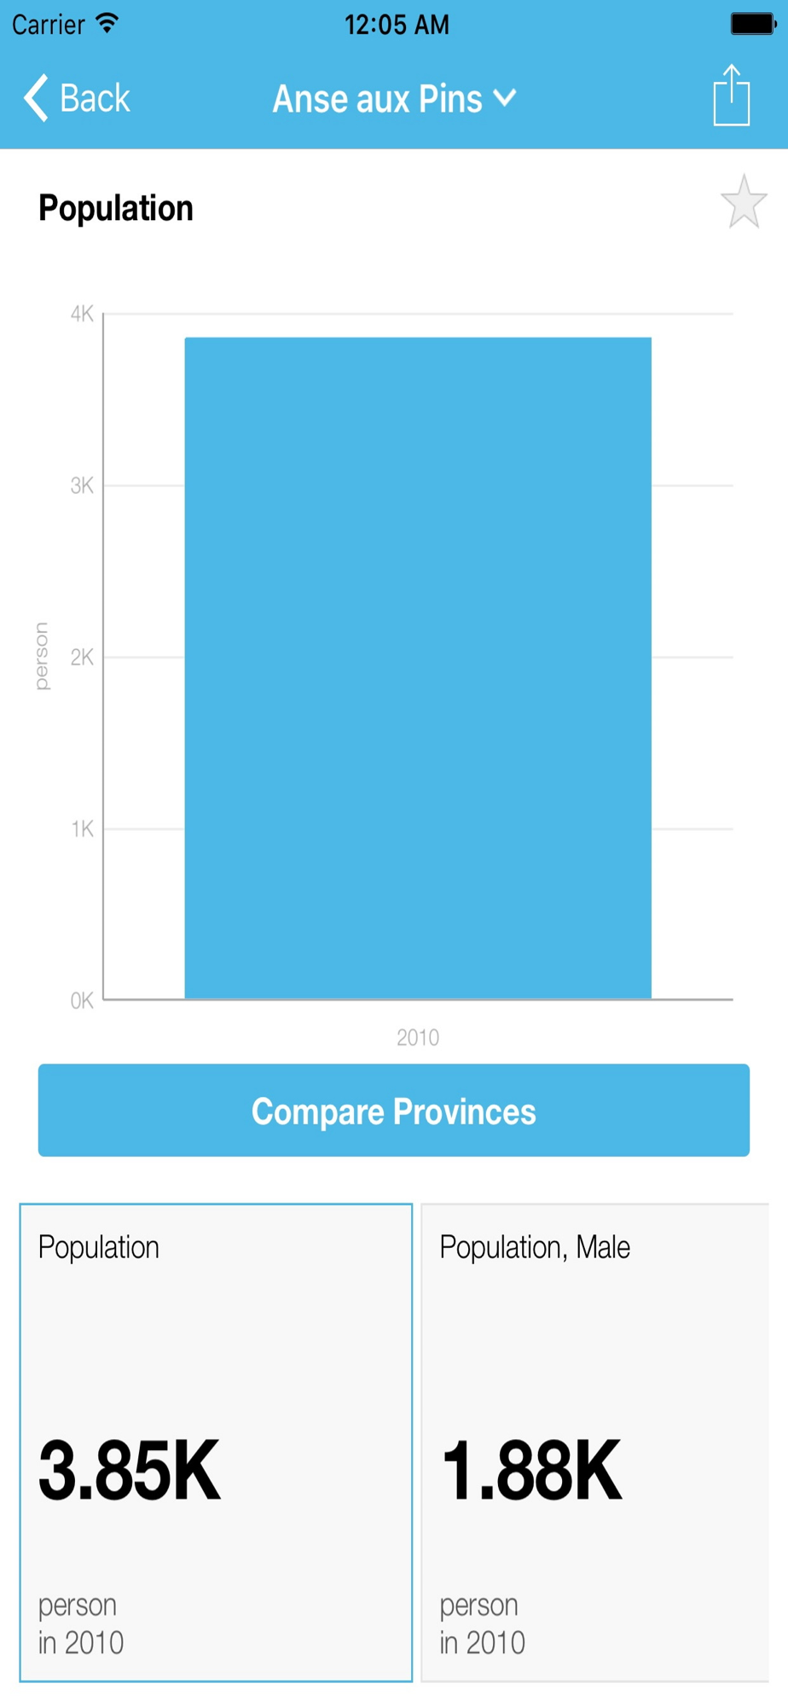Tap the Carrier label in status bar
788x1706 pixels.
point(49,25)
